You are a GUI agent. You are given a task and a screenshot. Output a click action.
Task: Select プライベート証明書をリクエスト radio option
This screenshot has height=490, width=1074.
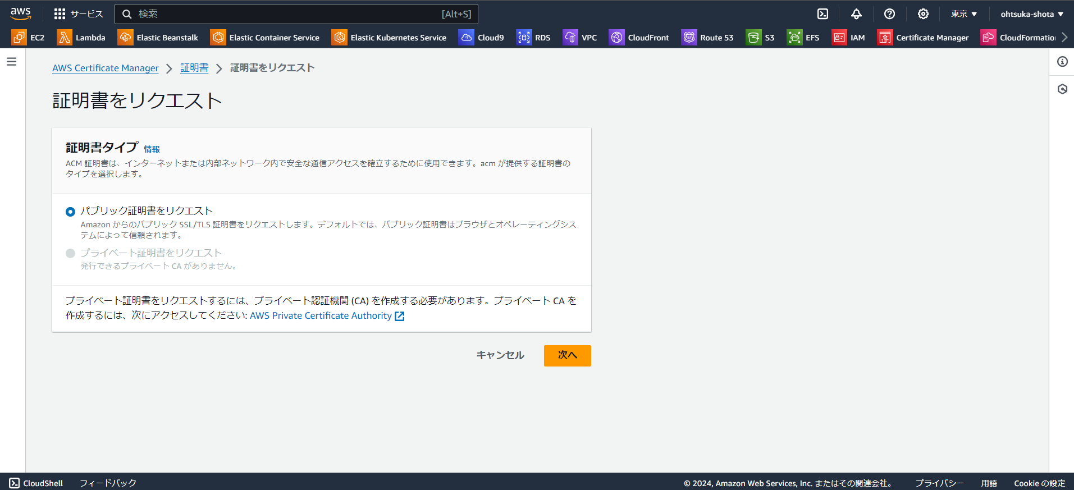click(x=70, y=253)
